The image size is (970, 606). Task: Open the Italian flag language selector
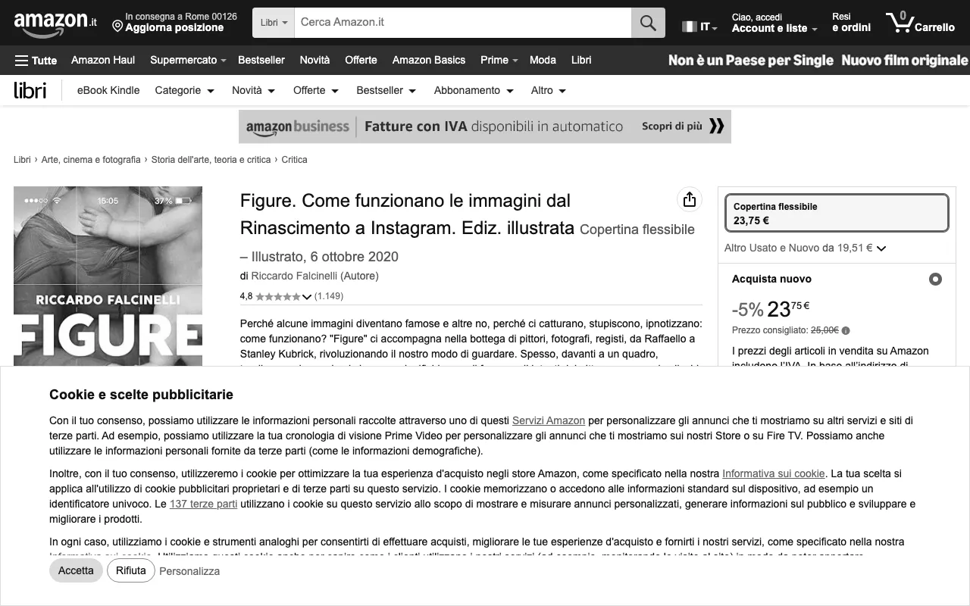(700, 27)
